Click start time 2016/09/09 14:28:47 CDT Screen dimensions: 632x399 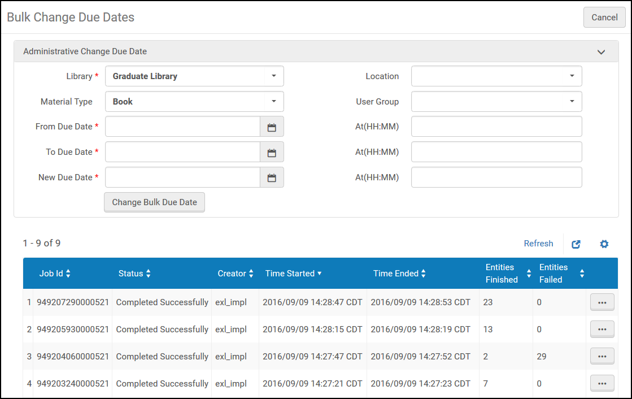click(x=312, y=302)
